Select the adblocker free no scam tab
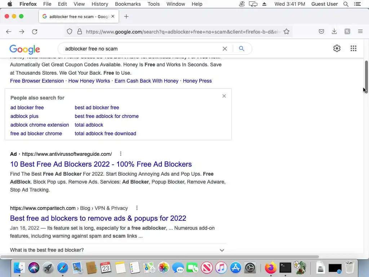369x277 pixels. [x=79, y=17]
